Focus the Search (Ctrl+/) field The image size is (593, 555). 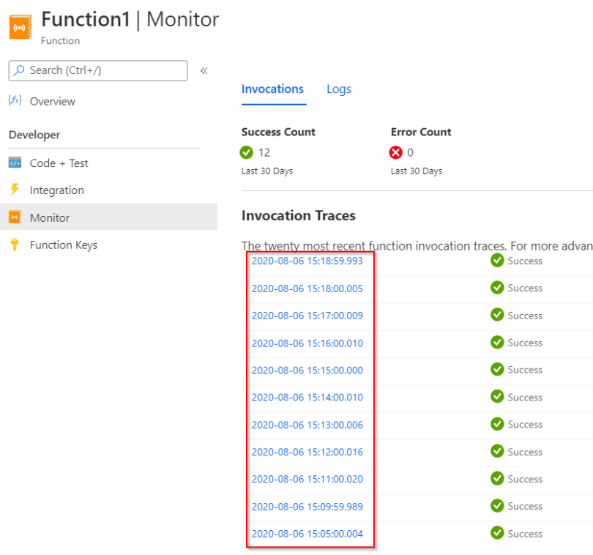tap(98, 71)
